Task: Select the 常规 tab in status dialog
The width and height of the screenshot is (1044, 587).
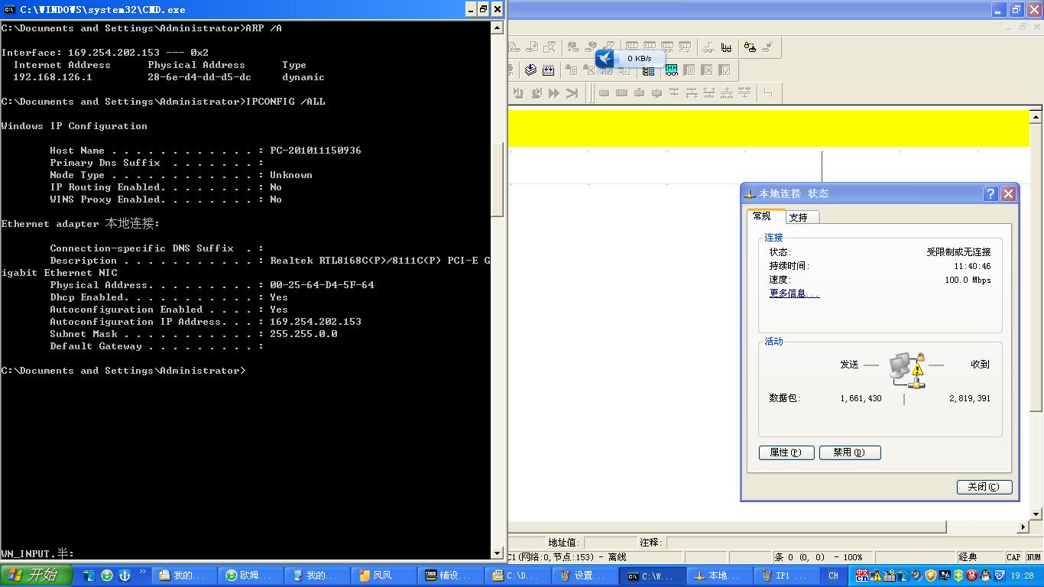Action: click(x=763, y=216)
